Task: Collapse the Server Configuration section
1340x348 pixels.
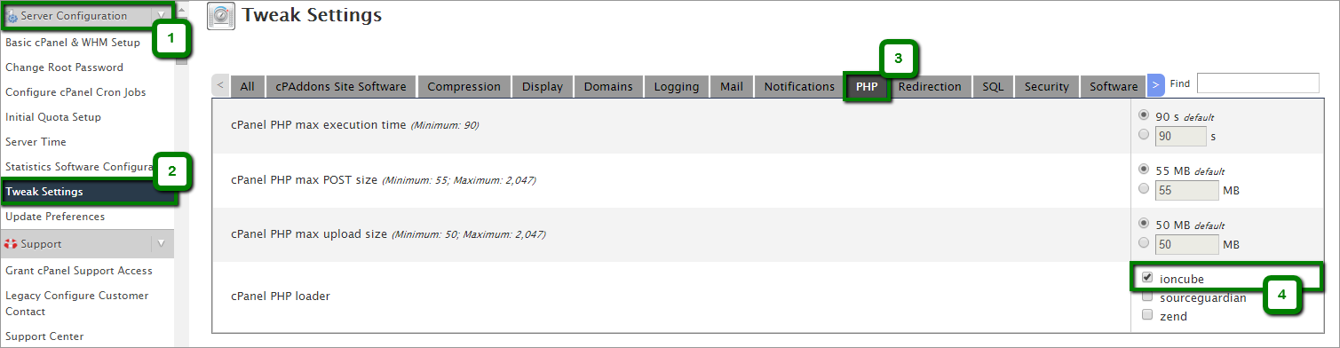Action: (x=160, y=16)
